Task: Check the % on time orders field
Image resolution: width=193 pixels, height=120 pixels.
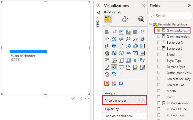Action: (159, 36)
